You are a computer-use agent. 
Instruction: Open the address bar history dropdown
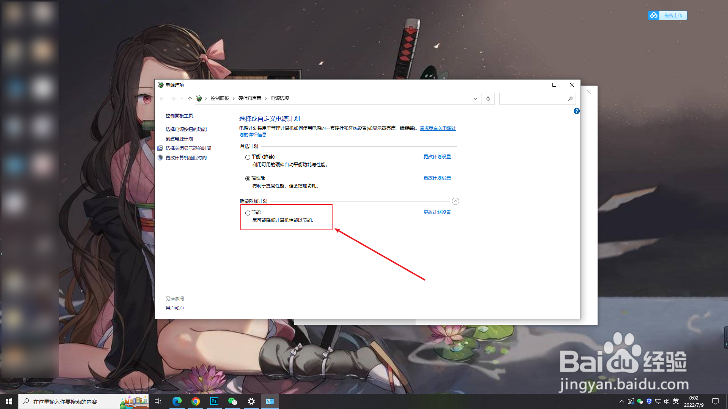click(475, 98)
